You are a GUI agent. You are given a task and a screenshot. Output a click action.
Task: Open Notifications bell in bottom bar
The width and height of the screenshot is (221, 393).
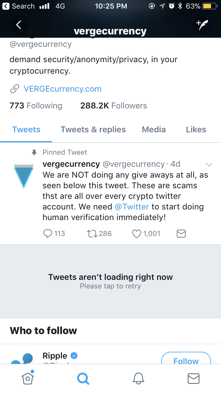pyautogui.click(x=138, y=378)
